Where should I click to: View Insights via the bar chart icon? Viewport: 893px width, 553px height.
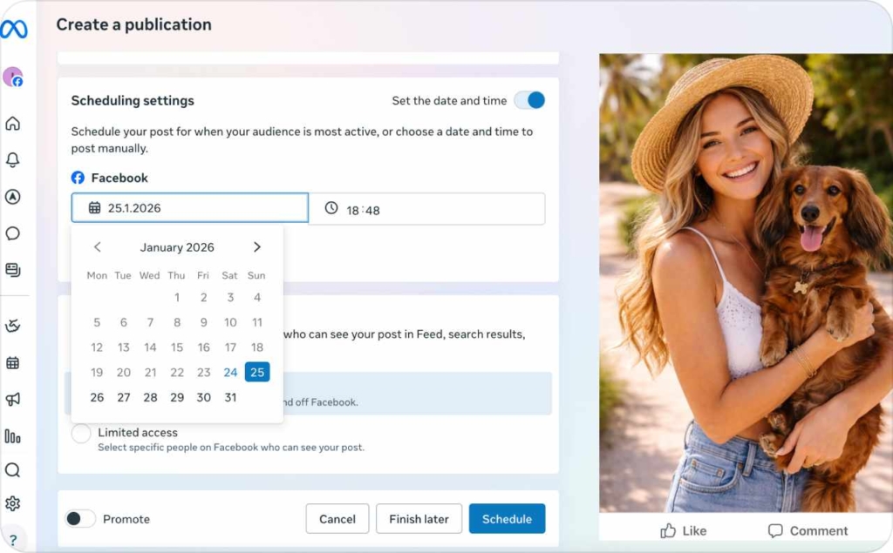[13, 435]
